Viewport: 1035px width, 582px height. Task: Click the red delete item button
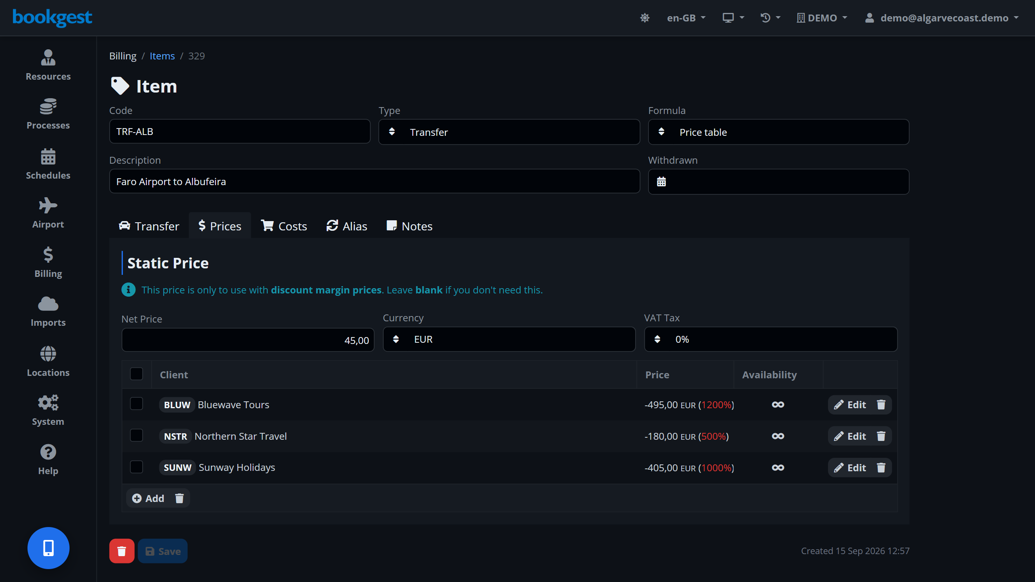[x=122, y=551]
